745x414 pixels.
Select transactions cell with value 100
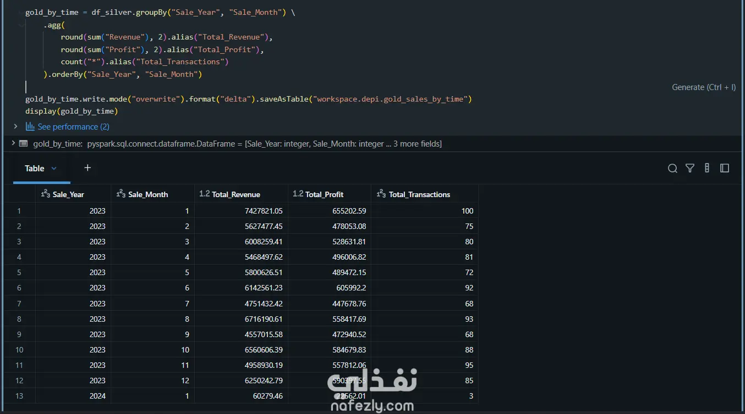(x=425, y=211)
